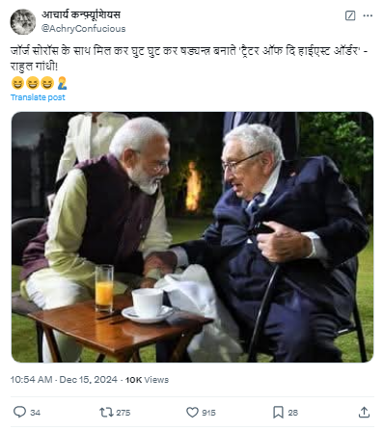The image size is (384, 431).
Task: Click the slashed square icon beside more options
Action: coord(350,15)
